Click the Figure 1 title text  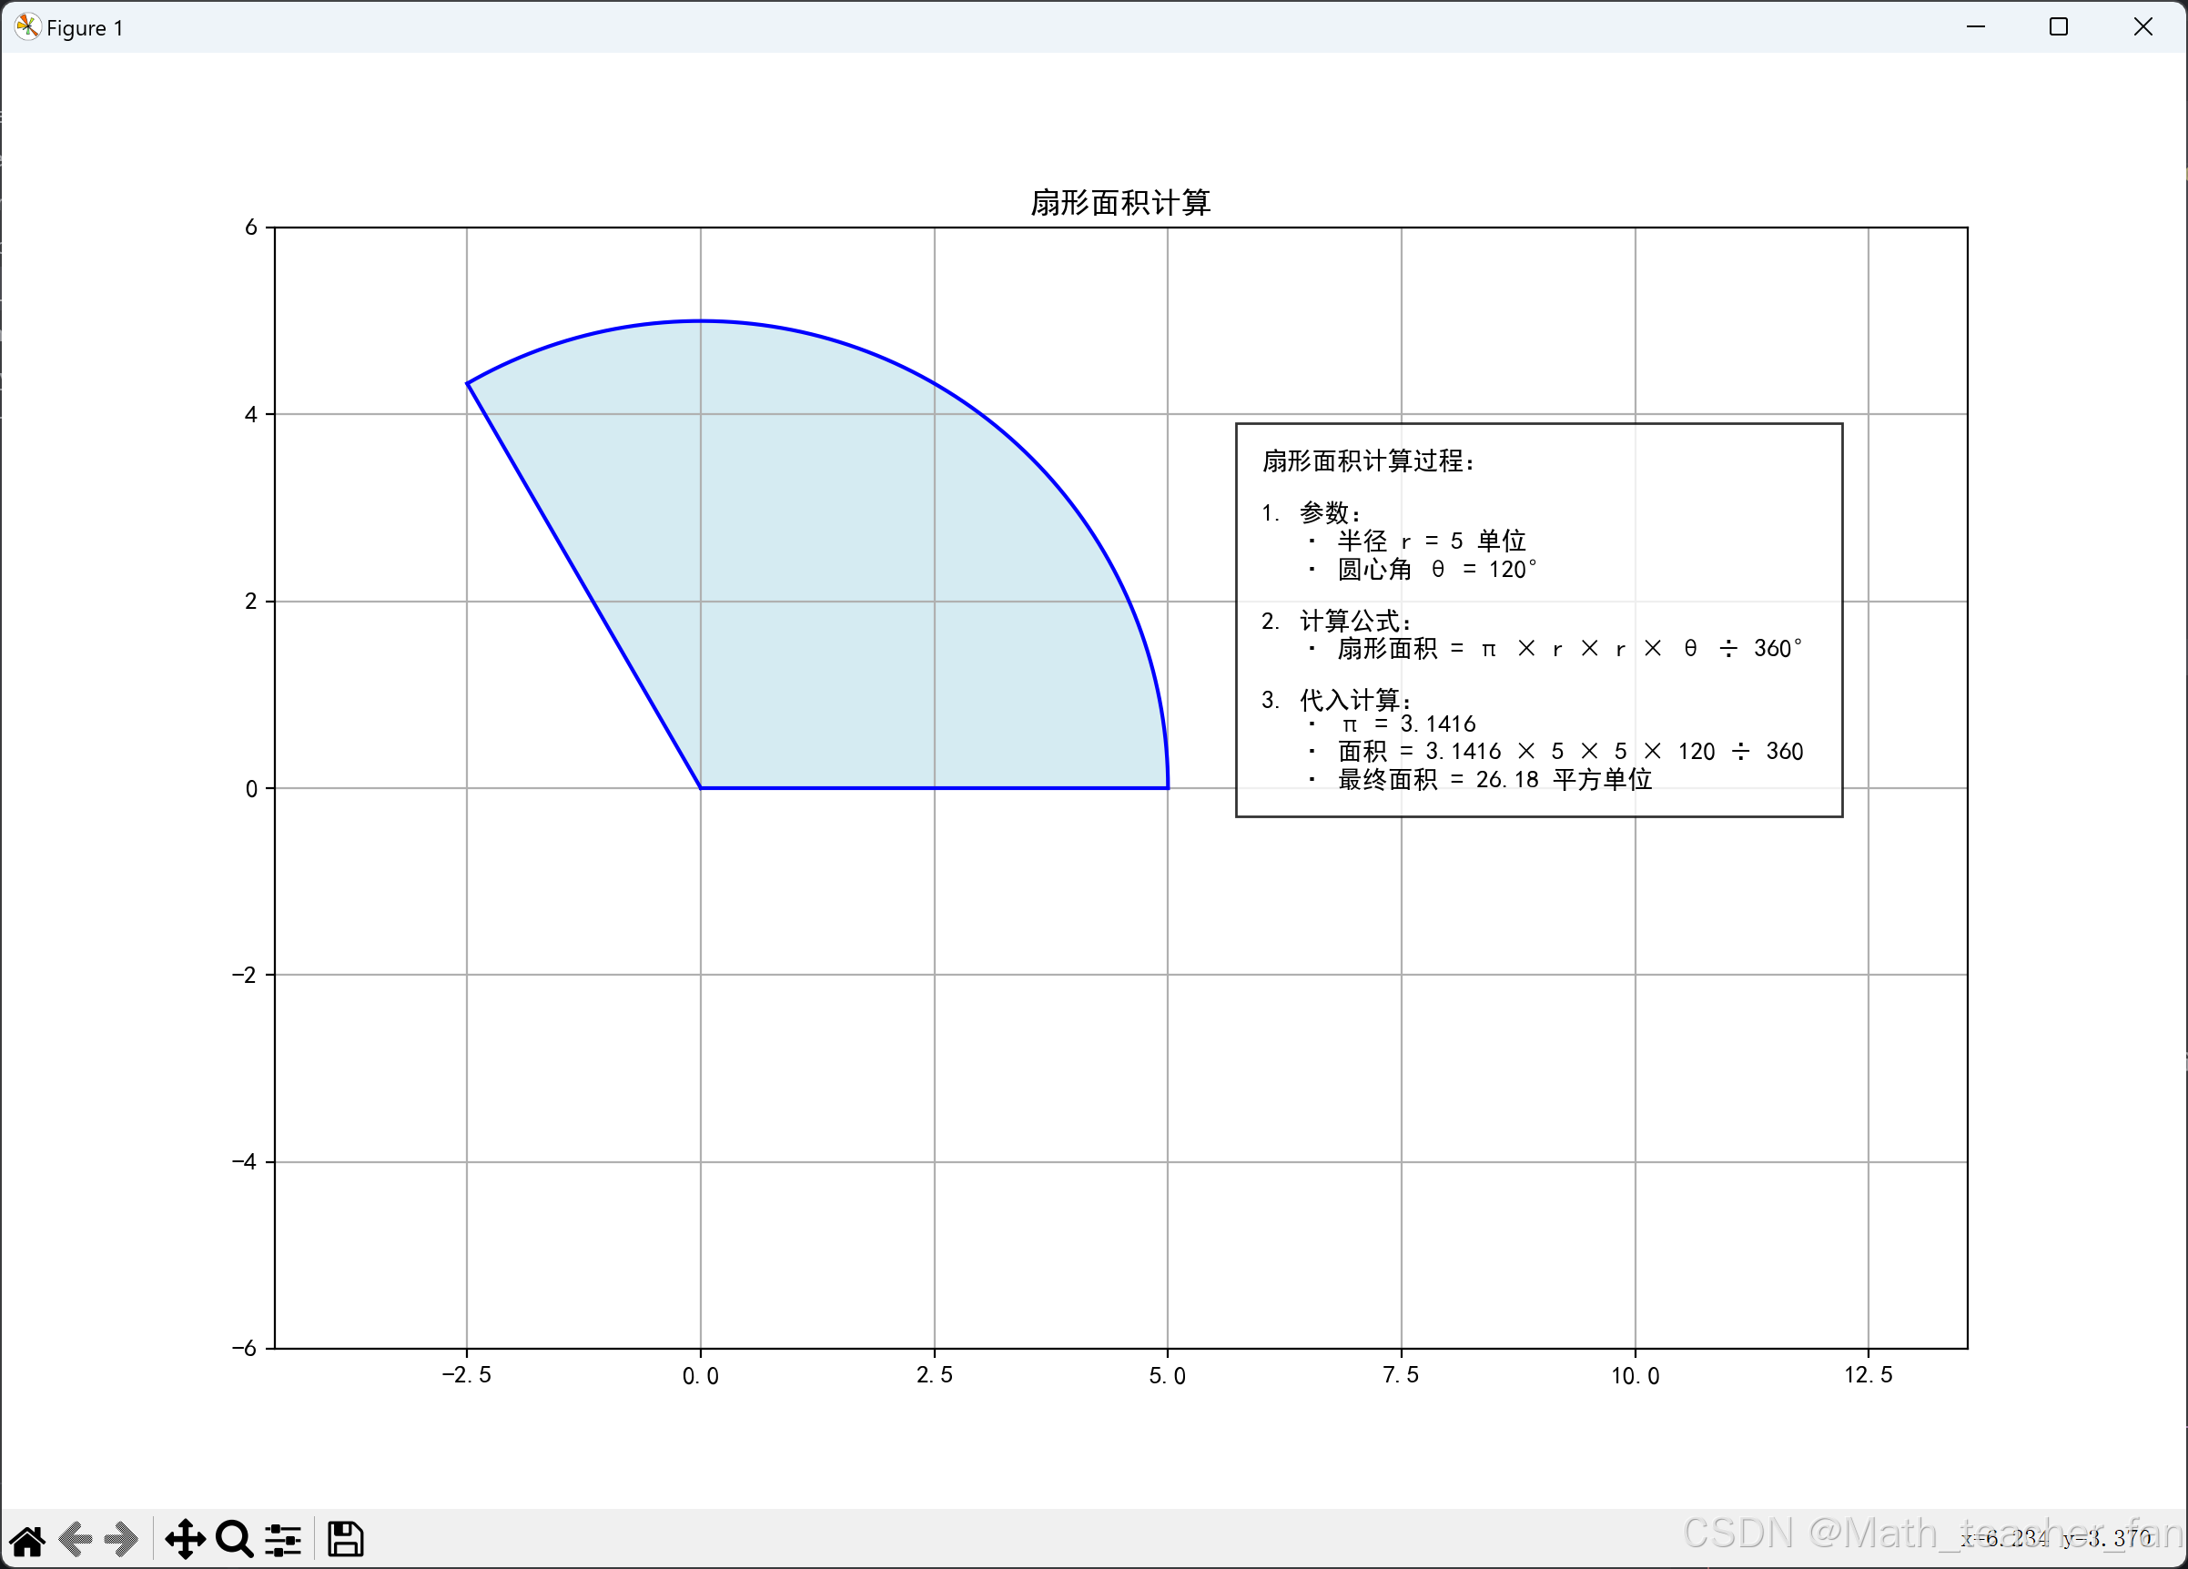(x=85, y=28)
